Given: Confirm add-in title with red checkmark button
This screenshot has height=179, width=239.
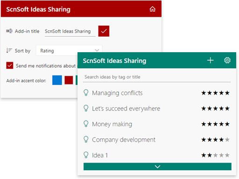Looking at the screenshot, I should point(104,31).
